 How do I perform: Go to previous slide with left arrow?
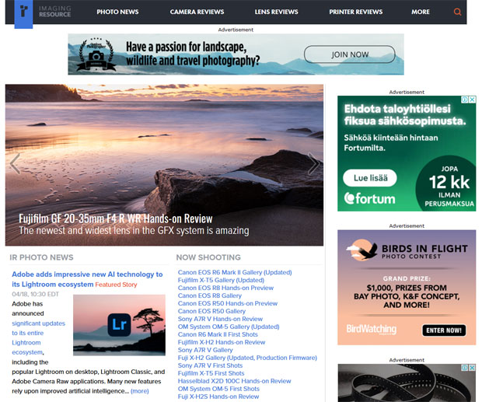15,164
